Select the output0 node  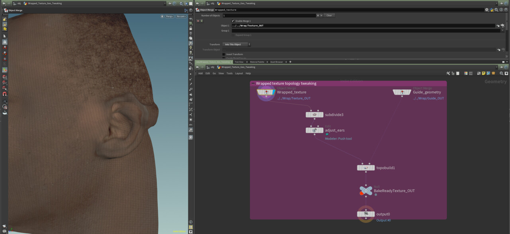click(366, 214)
